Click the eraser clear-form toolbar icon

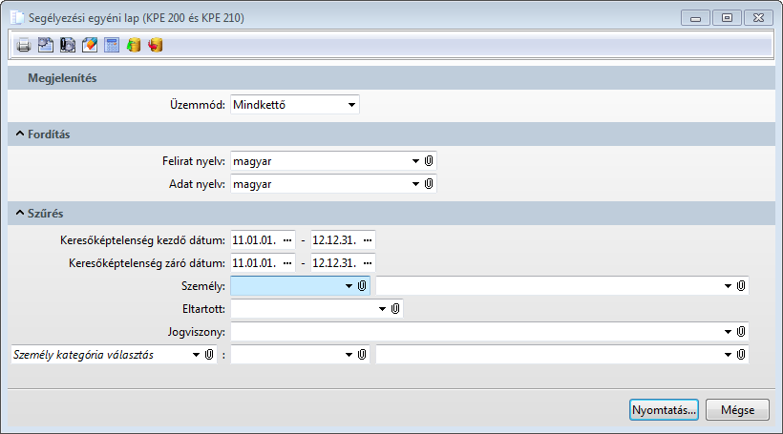(x=90, y=46)
